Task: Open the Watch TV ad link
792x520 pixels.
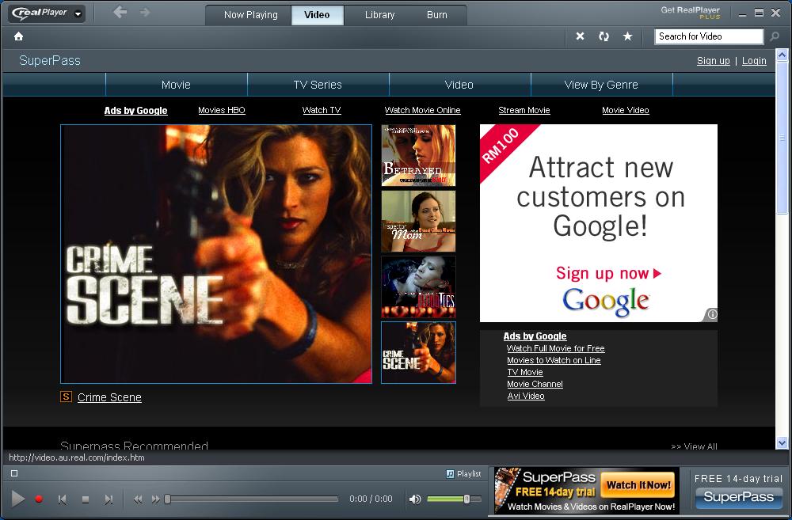Action: [322, 110]
